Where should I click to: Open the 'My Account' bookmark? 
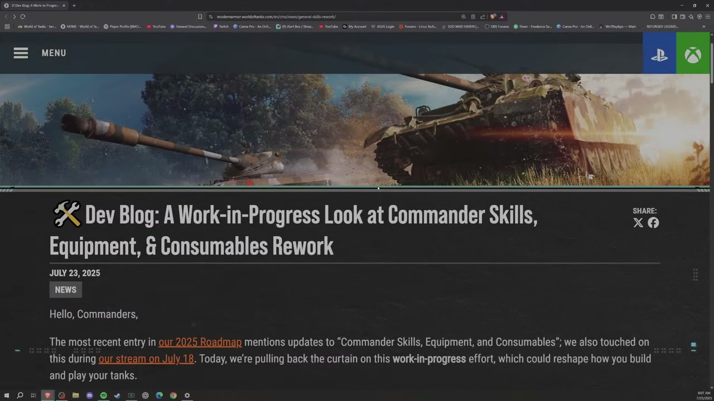coord(355,26)
